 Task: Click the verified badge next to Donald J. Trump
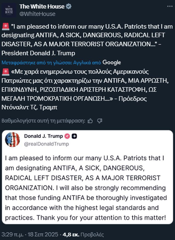67,136
